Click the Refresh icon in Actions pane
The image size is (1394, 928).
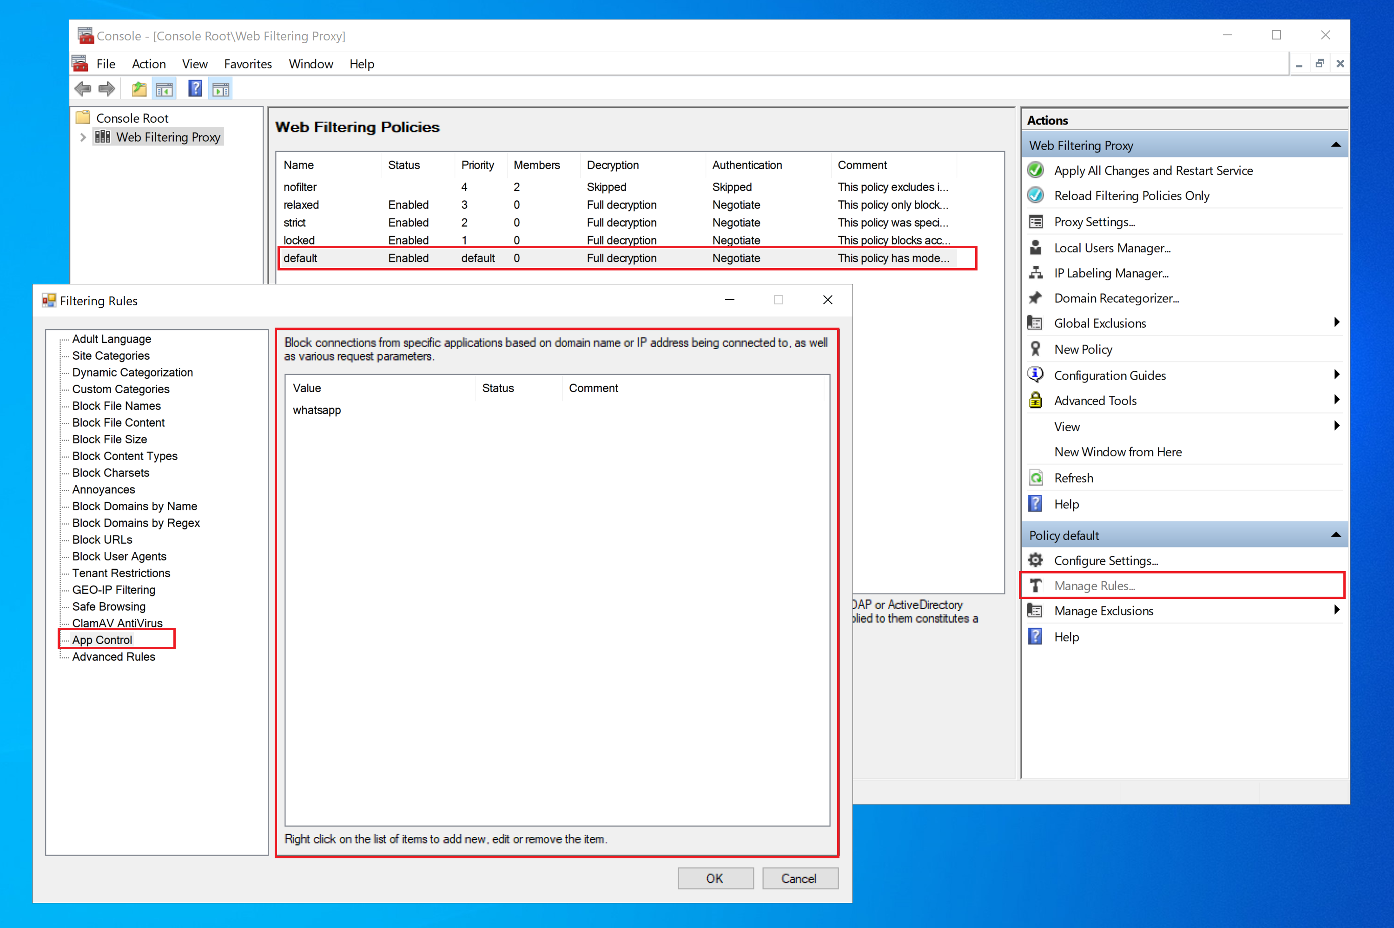tap(1035, 478)
